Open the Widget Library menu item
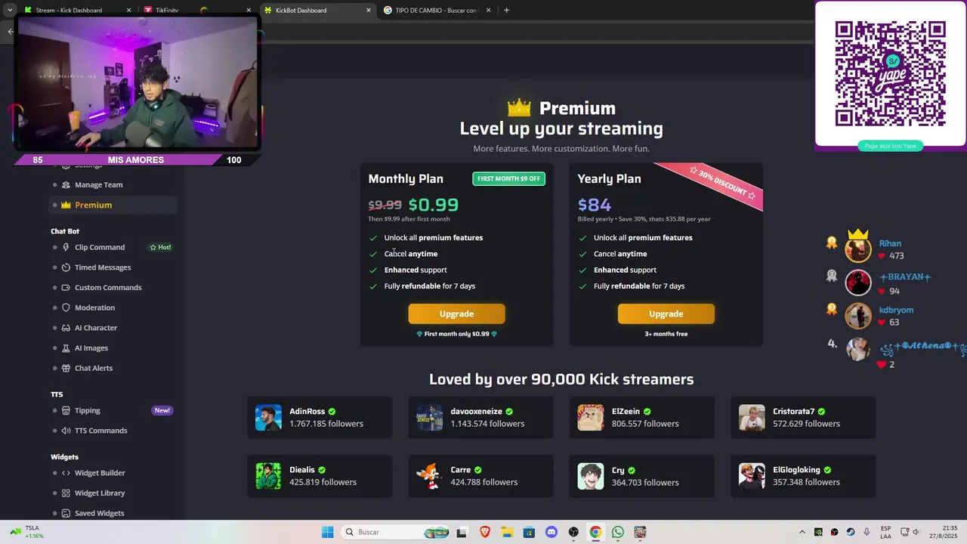 click(113, 493)
